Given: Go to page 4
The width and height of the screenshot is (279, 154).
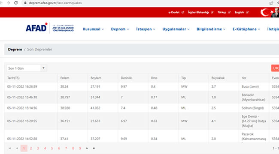Looking at the screenshot, I should (45, 148).
